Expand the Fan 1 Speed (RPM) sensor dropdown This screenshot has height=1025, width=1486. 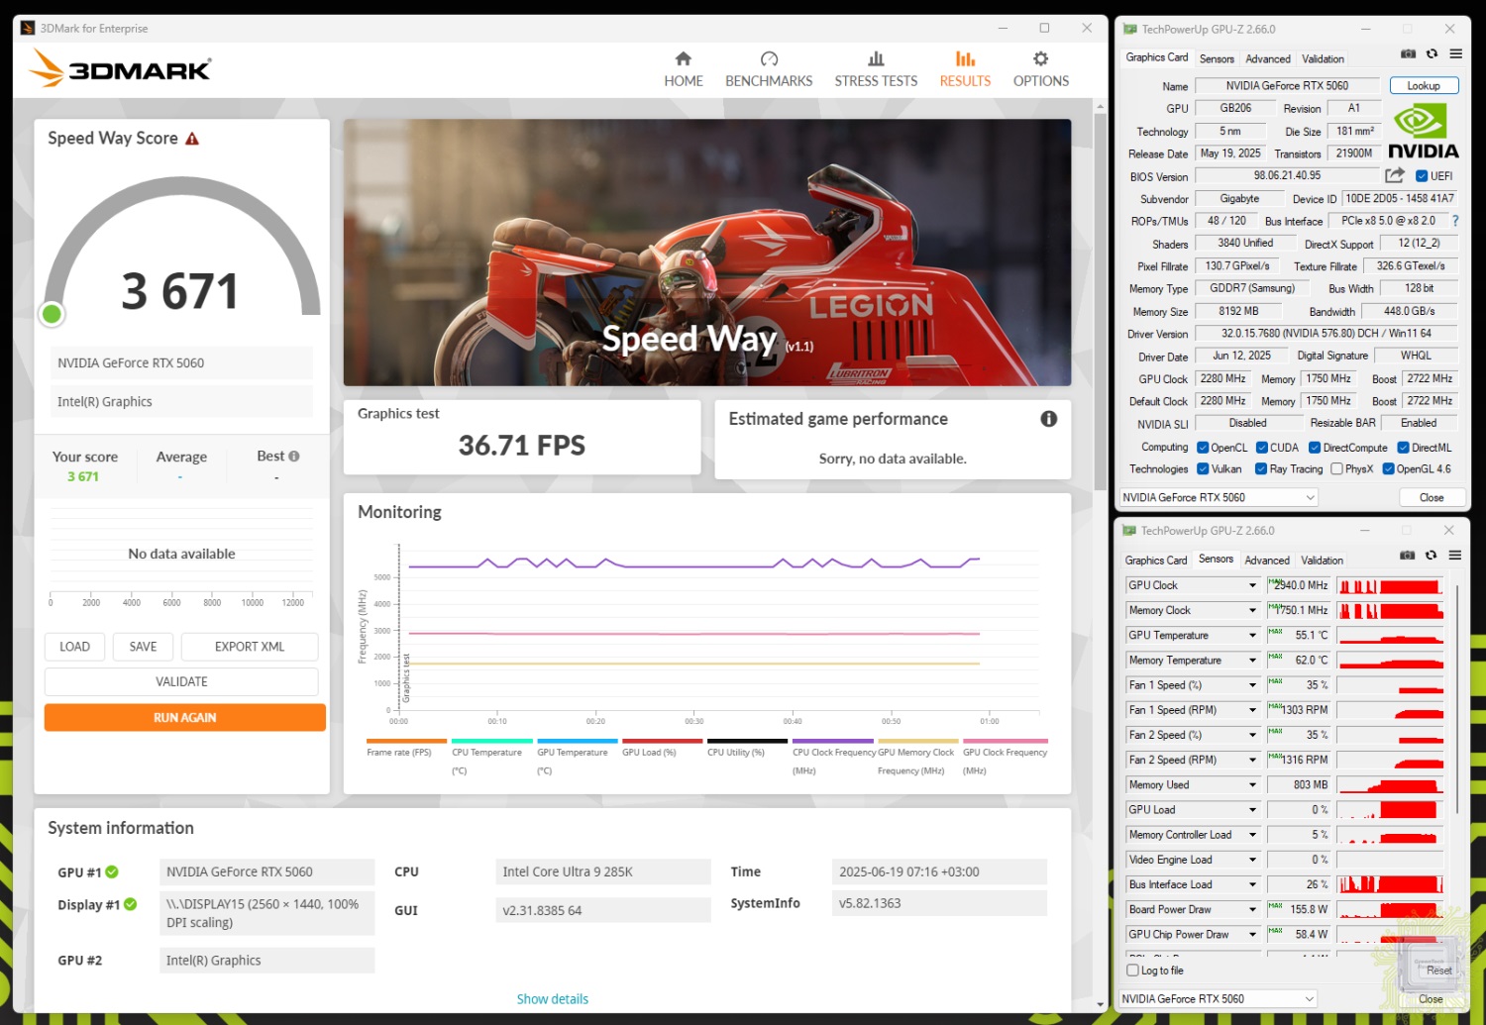1252,710
